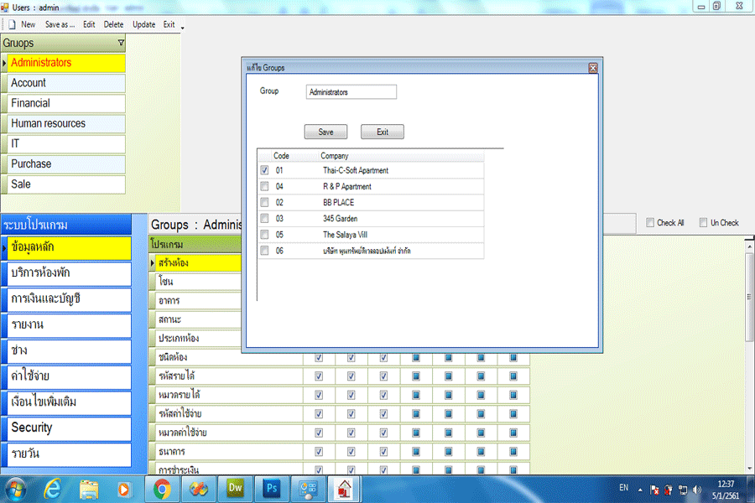Switch to Dreamweaver in the taskbar

(x=235, y=488)
